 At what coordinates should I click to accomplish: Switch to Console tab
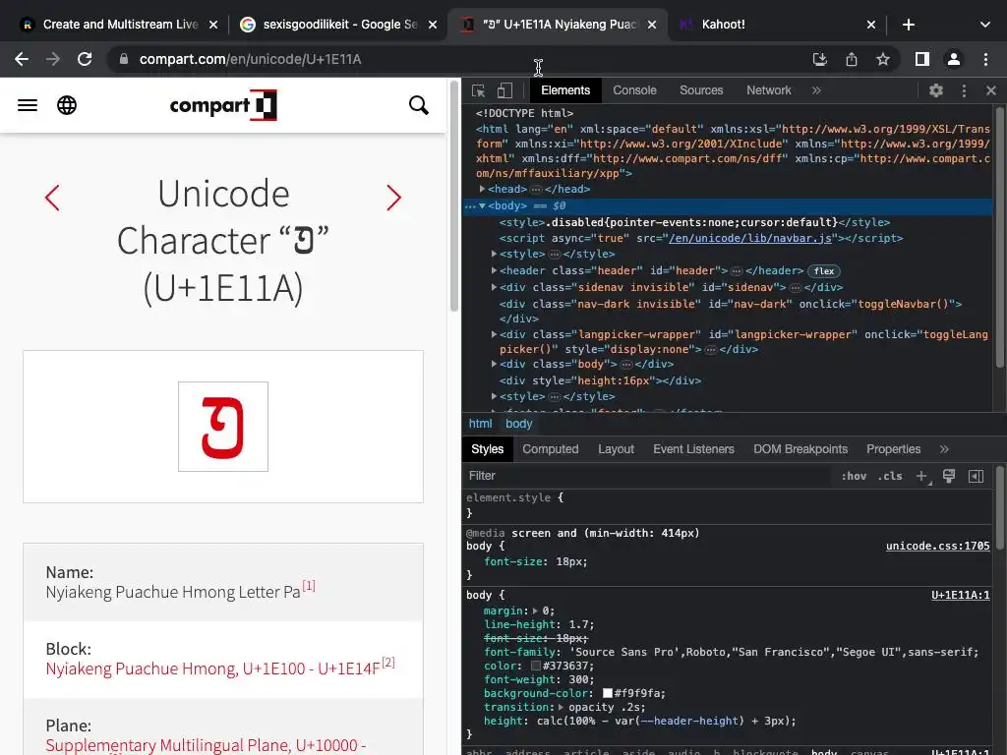click(x=634, y=90)
